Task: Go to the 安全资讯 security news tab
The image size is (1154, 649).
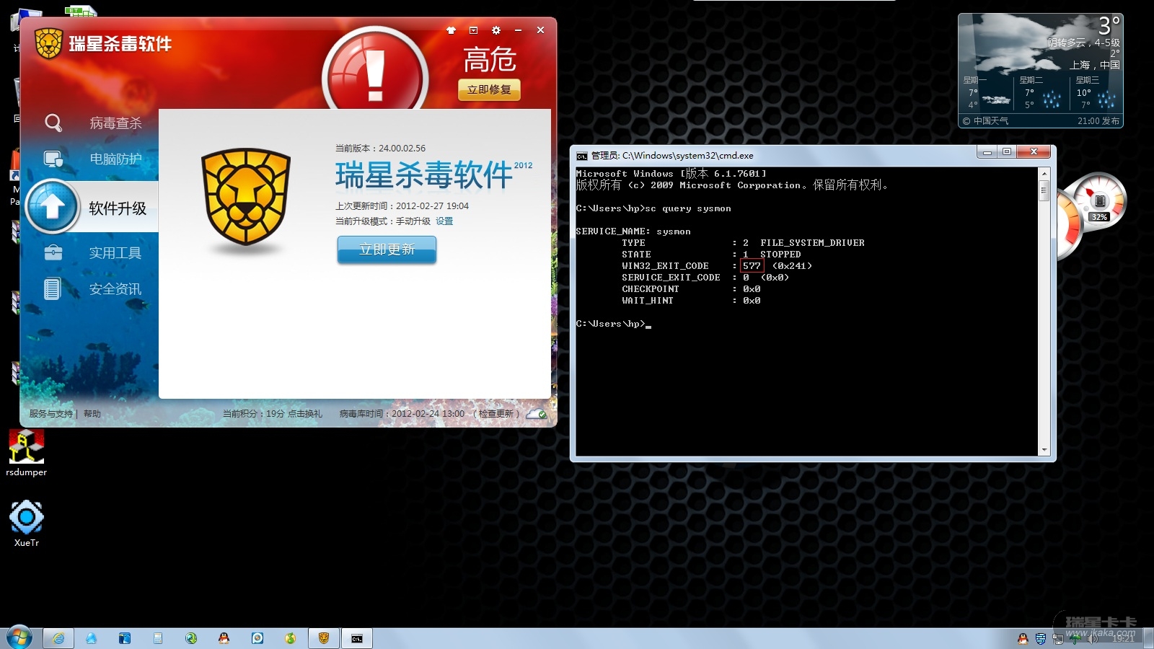Action: pos(115,289)
